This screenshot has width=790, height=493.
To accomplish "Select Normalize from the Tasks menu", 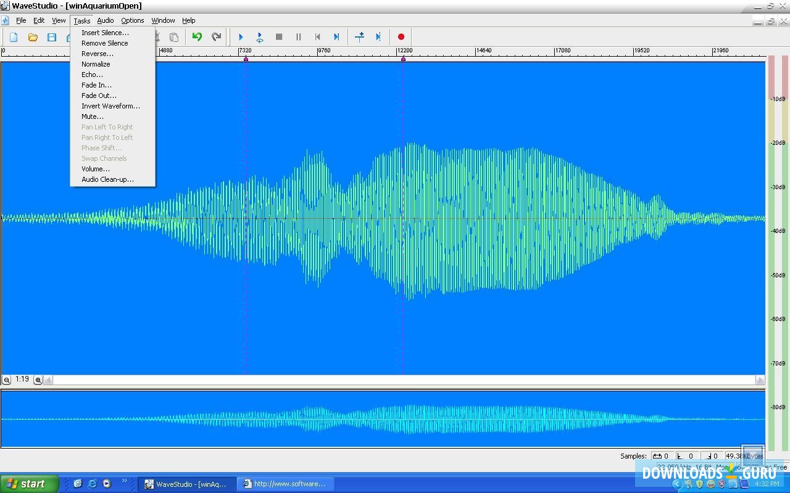I will click(96, 64).
